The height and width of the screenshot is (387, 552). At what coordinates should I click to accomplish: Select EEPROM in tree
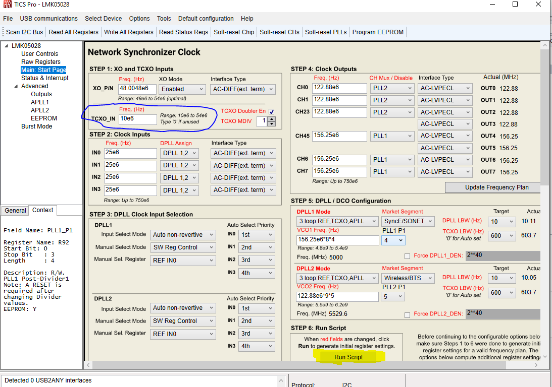point(43,118)
